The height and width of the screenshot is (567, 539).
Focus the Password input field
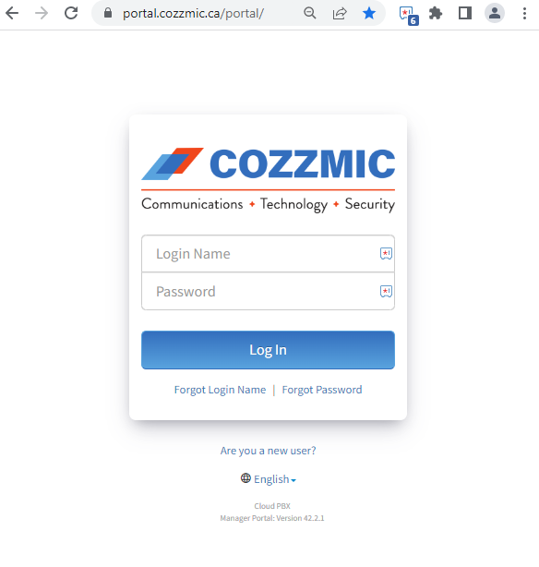point(268,291)
